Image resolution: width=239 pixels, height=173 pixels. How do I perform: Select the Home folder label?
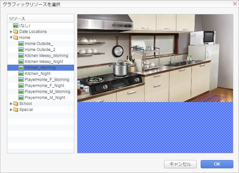pos(25,37)
